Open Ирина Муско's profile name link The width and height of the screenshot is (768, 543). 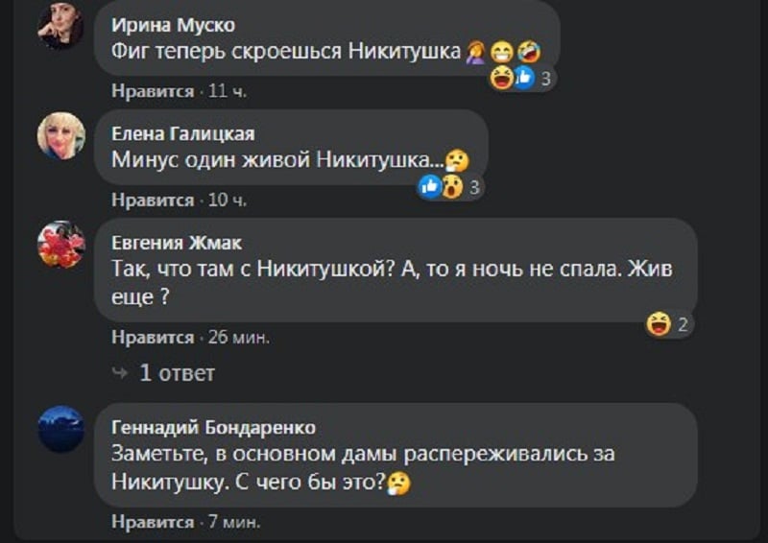173,25
